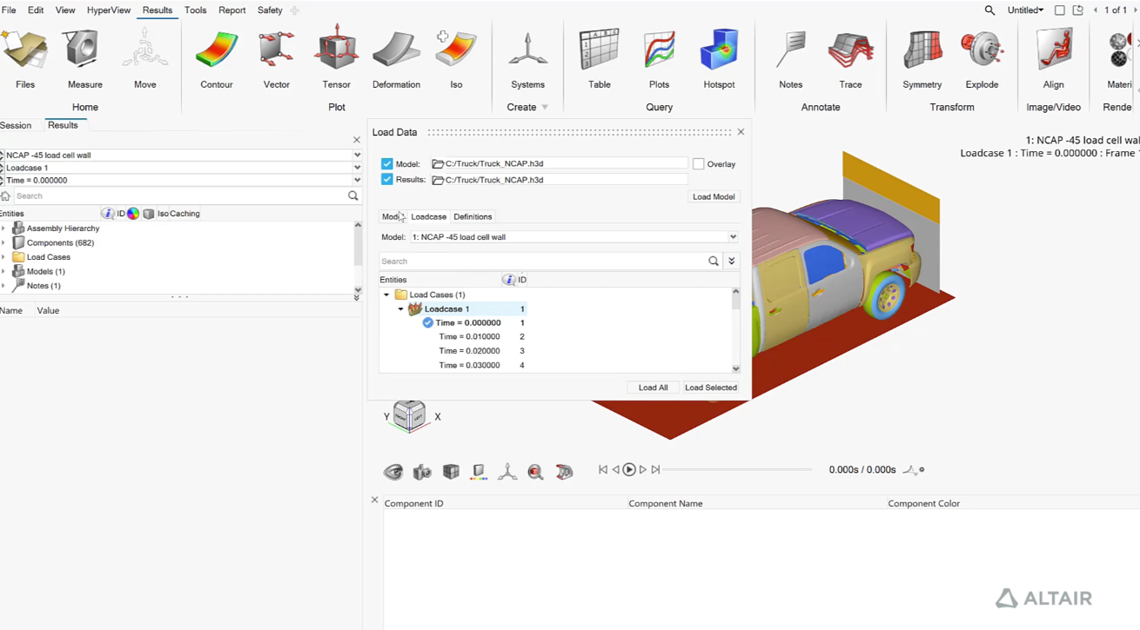Select the Explode tool
The height and width of the screenshot is (630, 1140).
pyautogui.click(x=982, y=59)
